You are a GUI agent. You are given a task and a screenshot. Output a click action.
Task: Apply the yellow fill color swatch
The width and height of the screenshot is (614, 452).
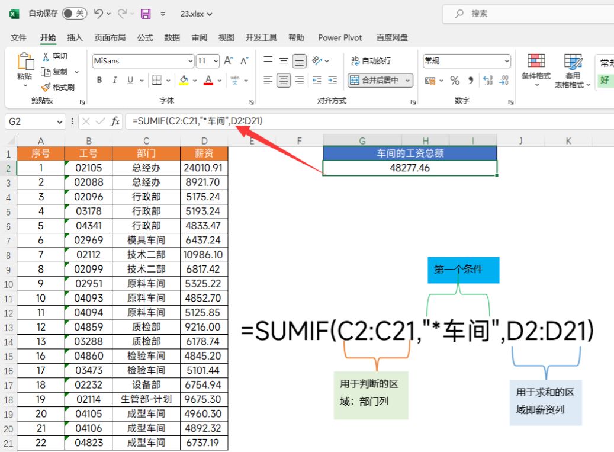184,81
